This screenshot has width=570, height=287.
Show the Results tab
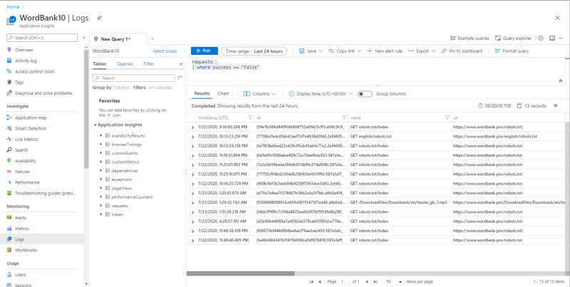coord(202,94)
